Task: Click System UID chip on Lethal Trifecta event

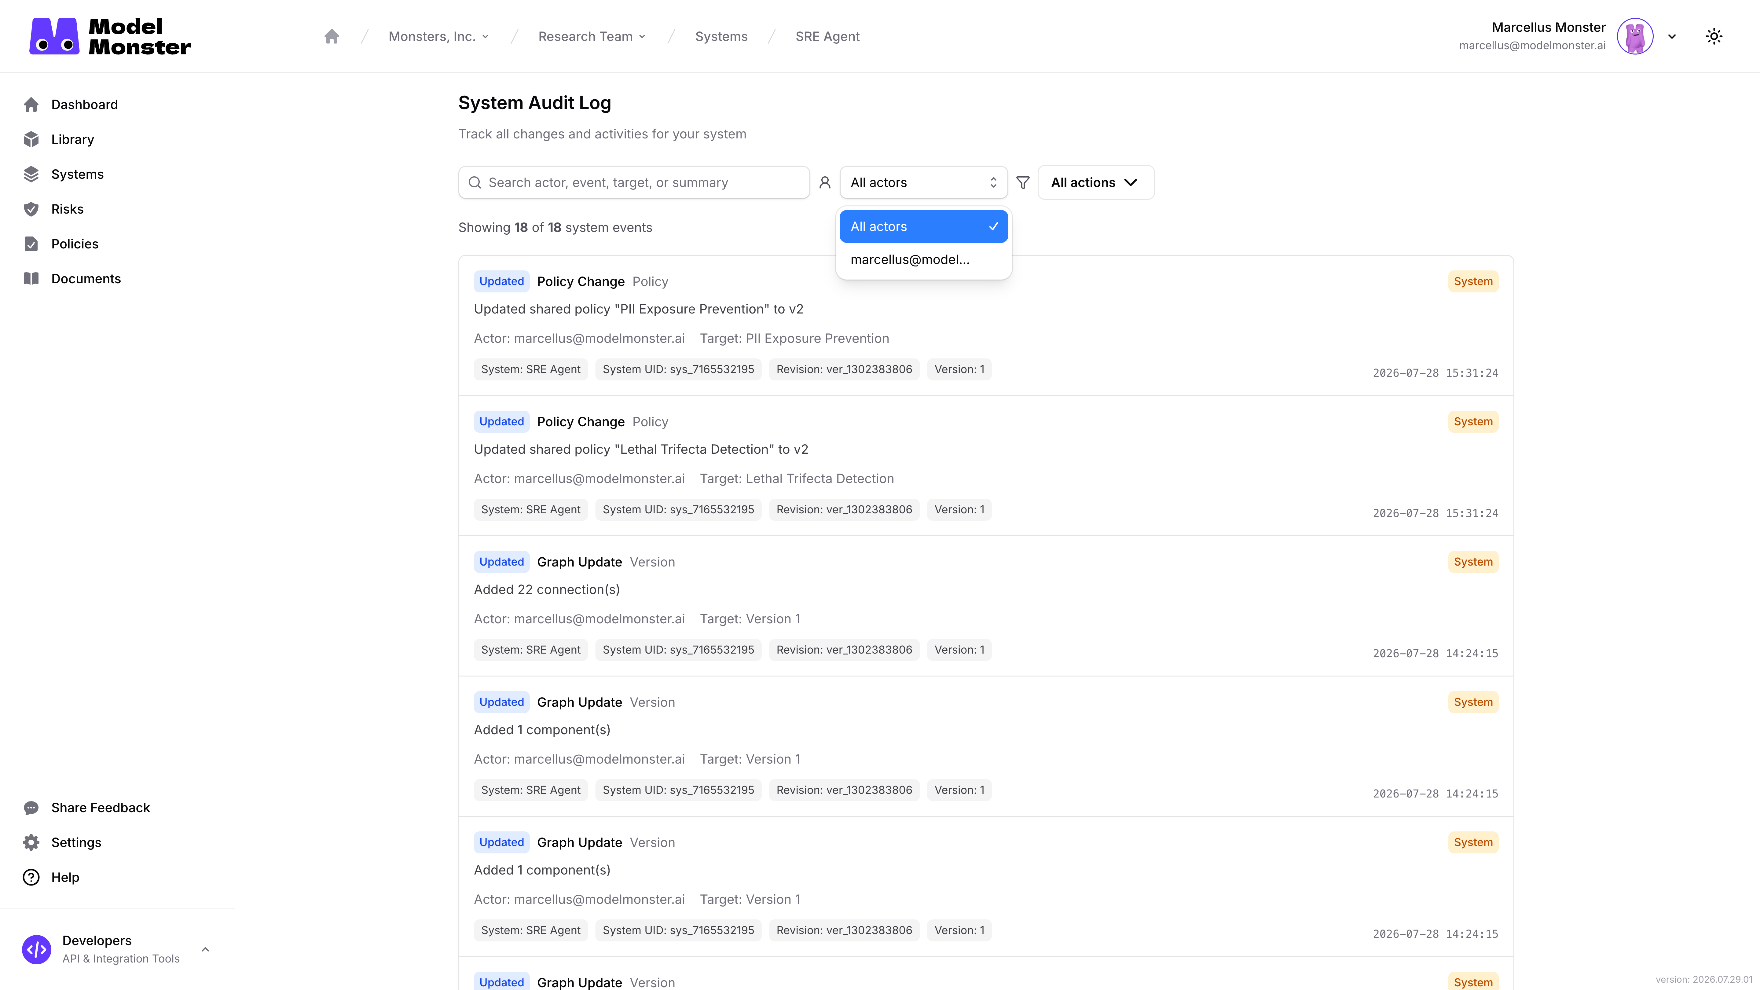Action: (678, 510)
